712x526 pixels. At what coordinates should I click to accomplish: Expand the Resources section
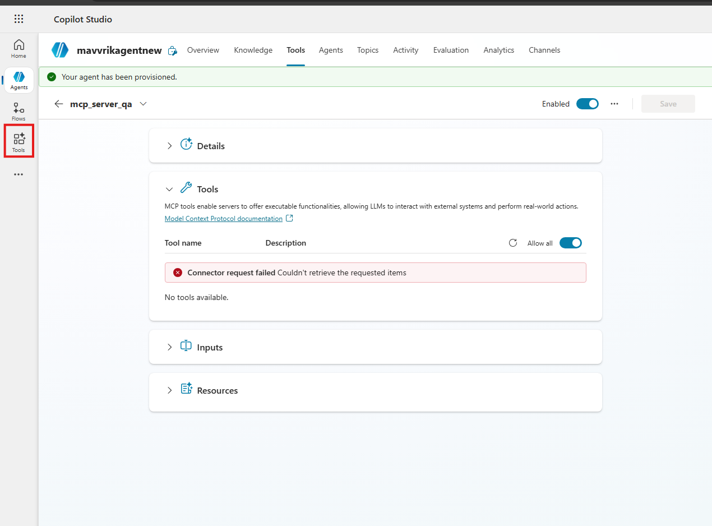pos(169,390)
